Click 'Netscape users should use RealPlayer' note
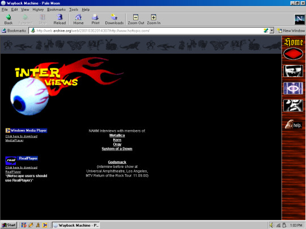The image size is (306, 229). click(26, 178)
